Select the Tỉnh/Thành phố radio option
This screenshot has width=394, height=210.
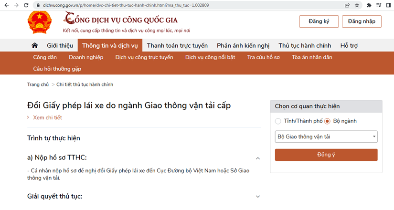[x=278, y=121]
